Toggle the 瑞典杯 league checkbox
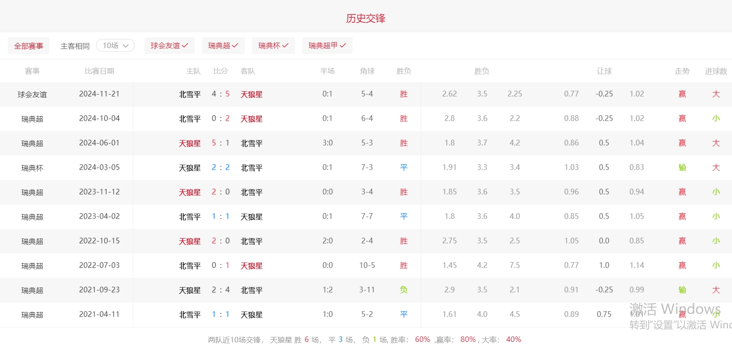The height and width of the screenshot is (351, 732). tap(273, 45)
